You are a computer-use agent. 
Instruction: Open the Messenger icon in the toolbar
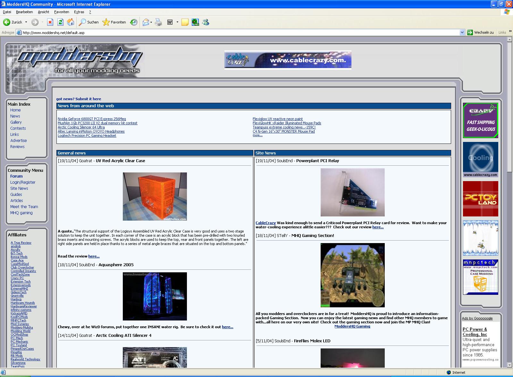click(x=206, y=22)
